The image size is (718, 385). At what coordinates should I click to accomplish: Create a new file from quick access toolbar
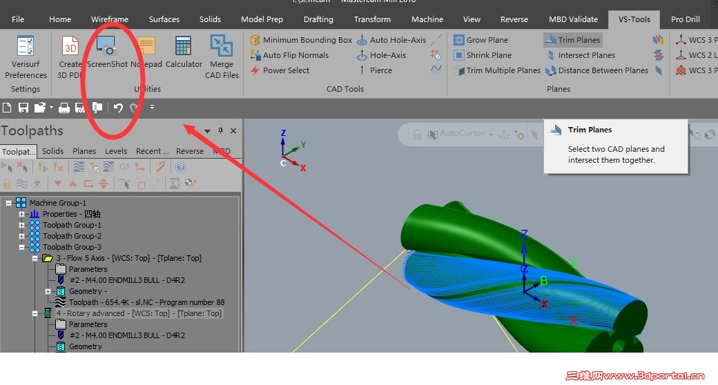click(7, 108)
